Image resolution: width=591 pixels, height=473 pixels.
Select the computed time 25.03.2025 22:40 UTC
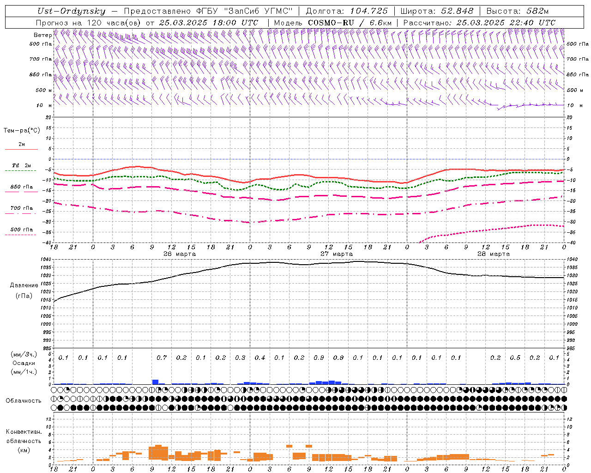click(x=506, y=23)
